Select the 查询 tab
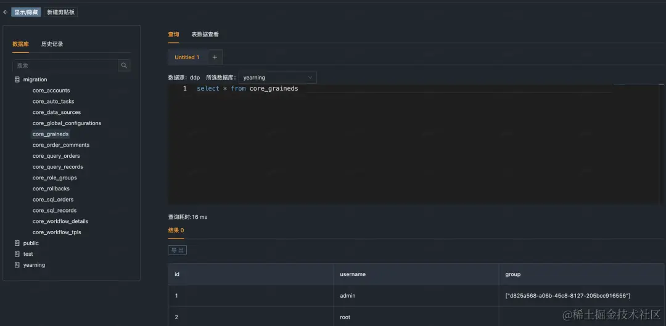This screenshot has width=666, height=326. (173, 35)
